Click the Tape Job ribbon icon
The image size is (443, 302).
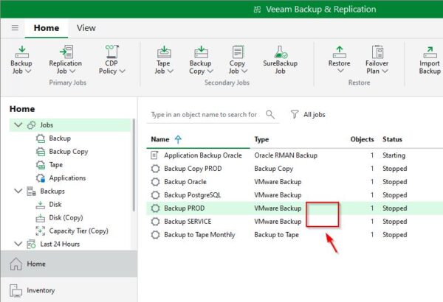(x=164, y=52)
